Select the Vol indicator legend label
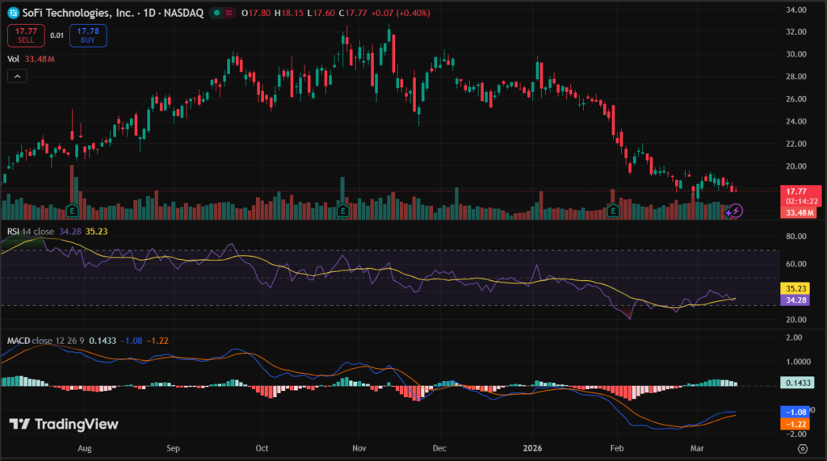The width and height of the screenshot is (827, 461). [14, 58]
